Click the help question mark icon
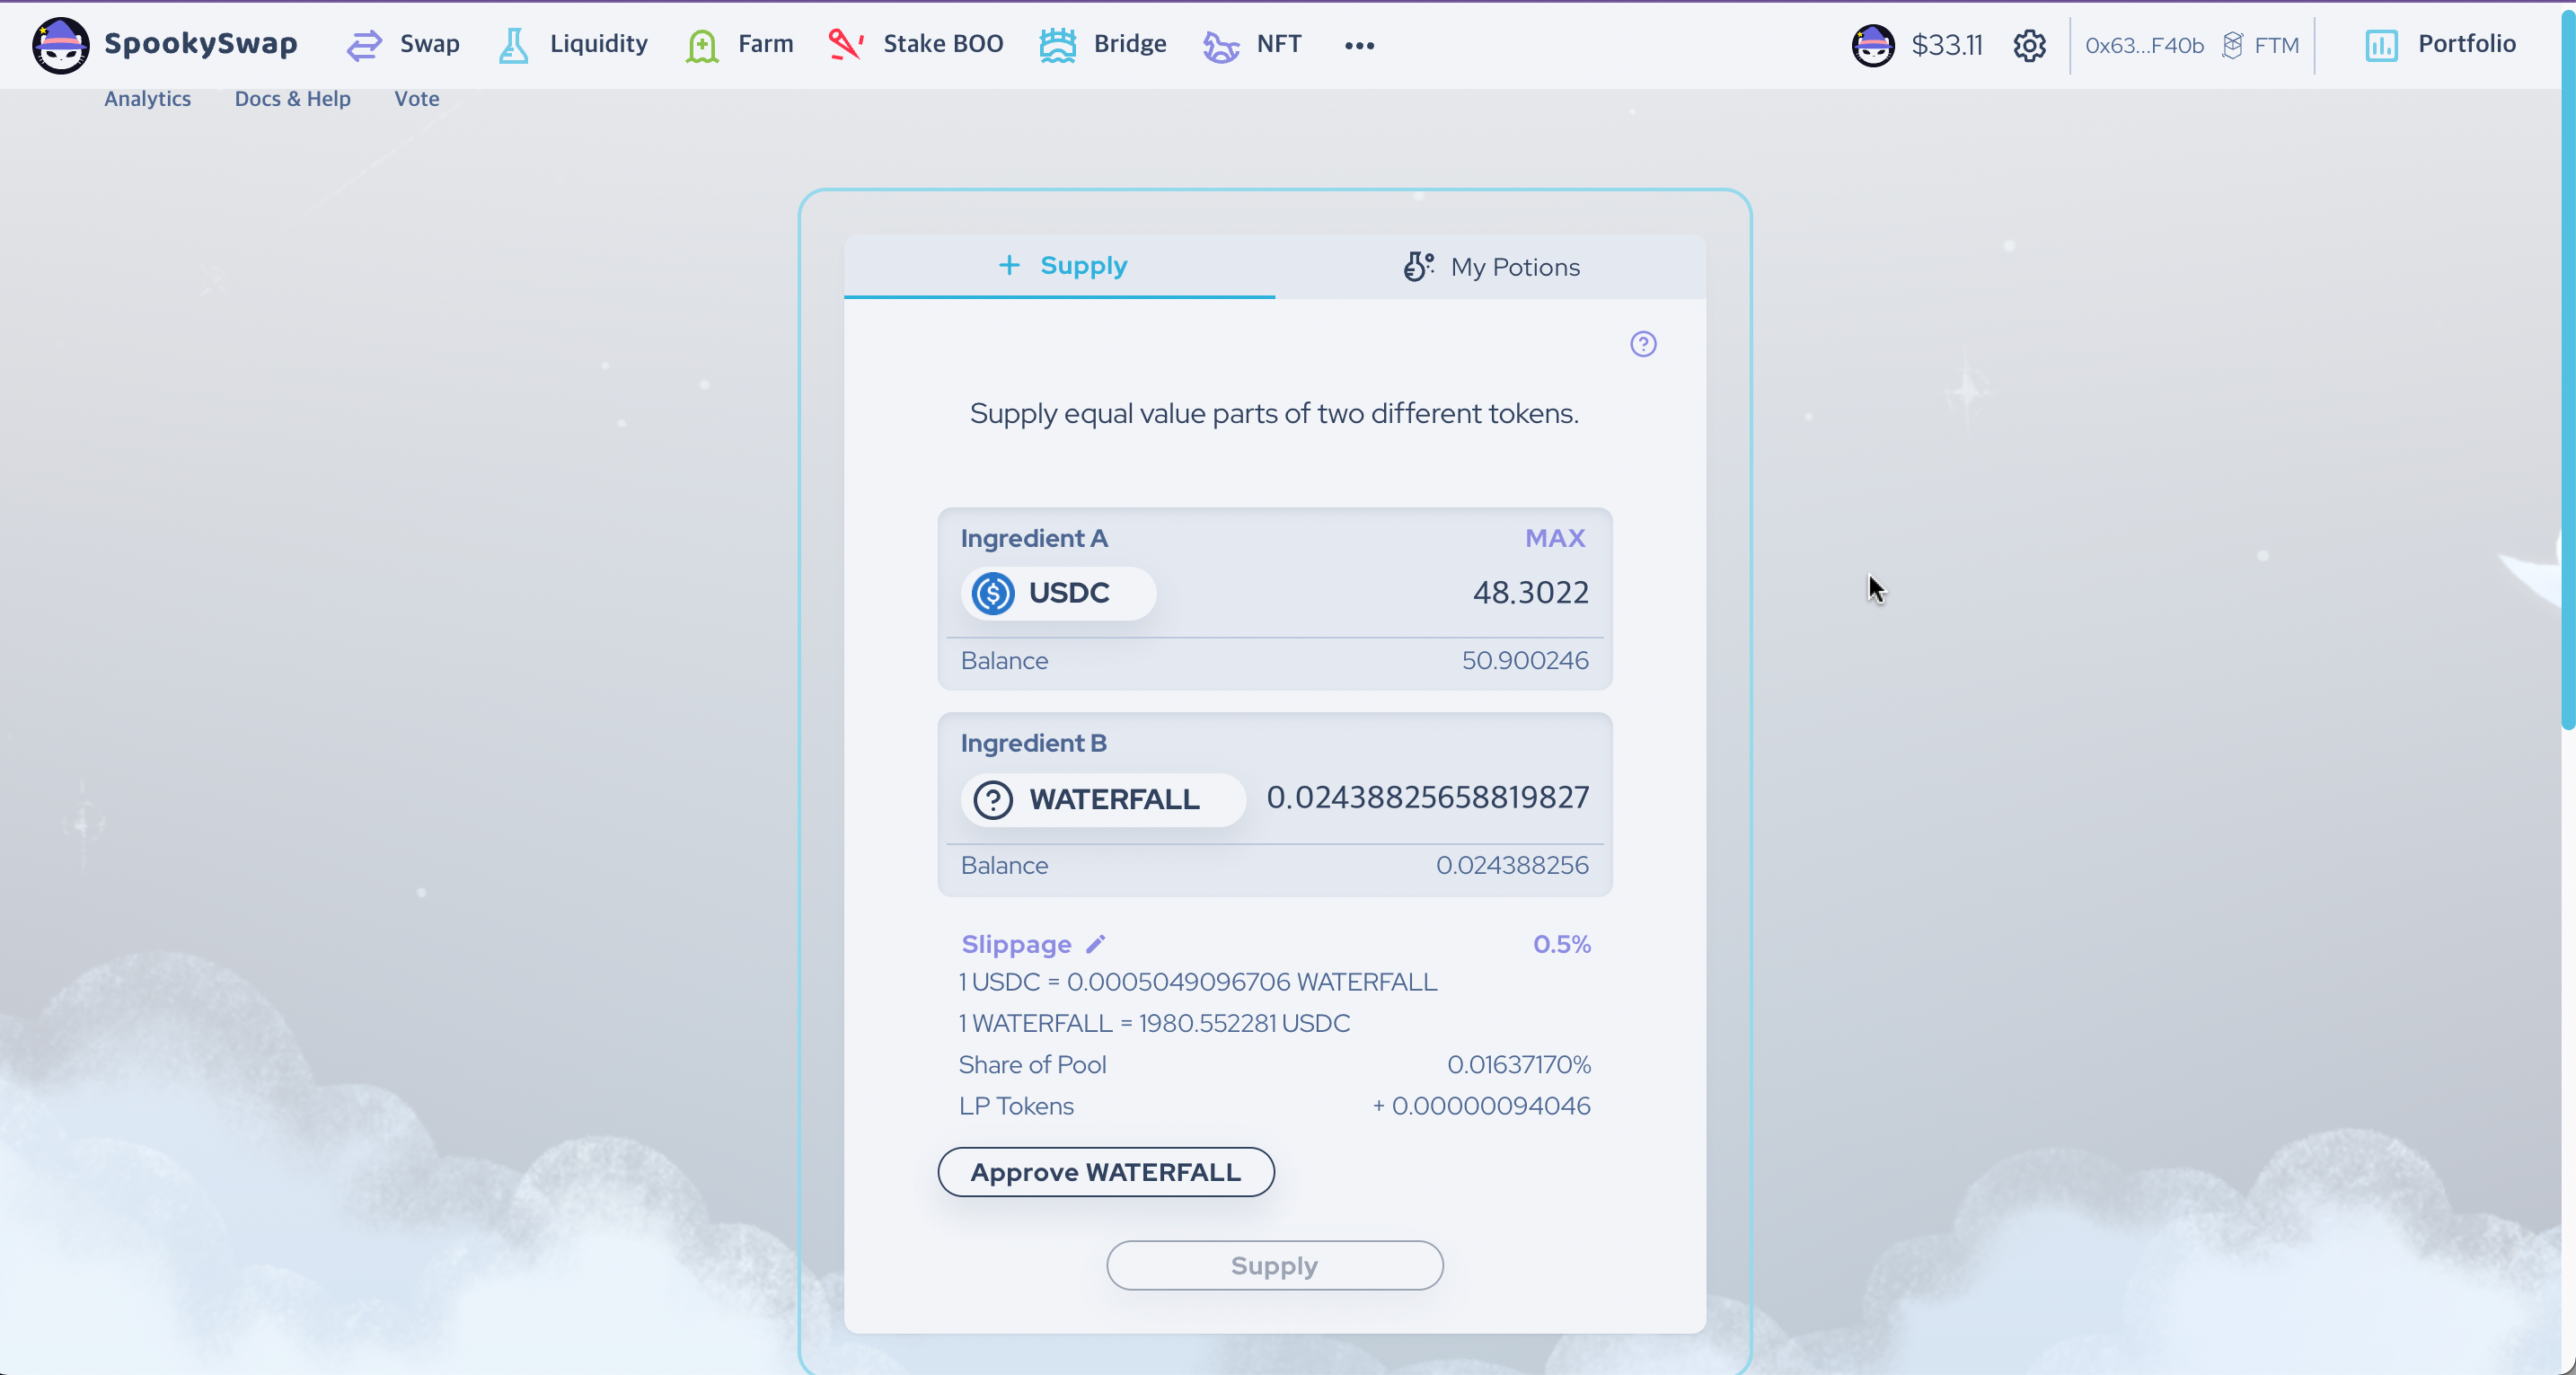Viewport: 2576px width, 1375px height. (x=1643, y=344)
